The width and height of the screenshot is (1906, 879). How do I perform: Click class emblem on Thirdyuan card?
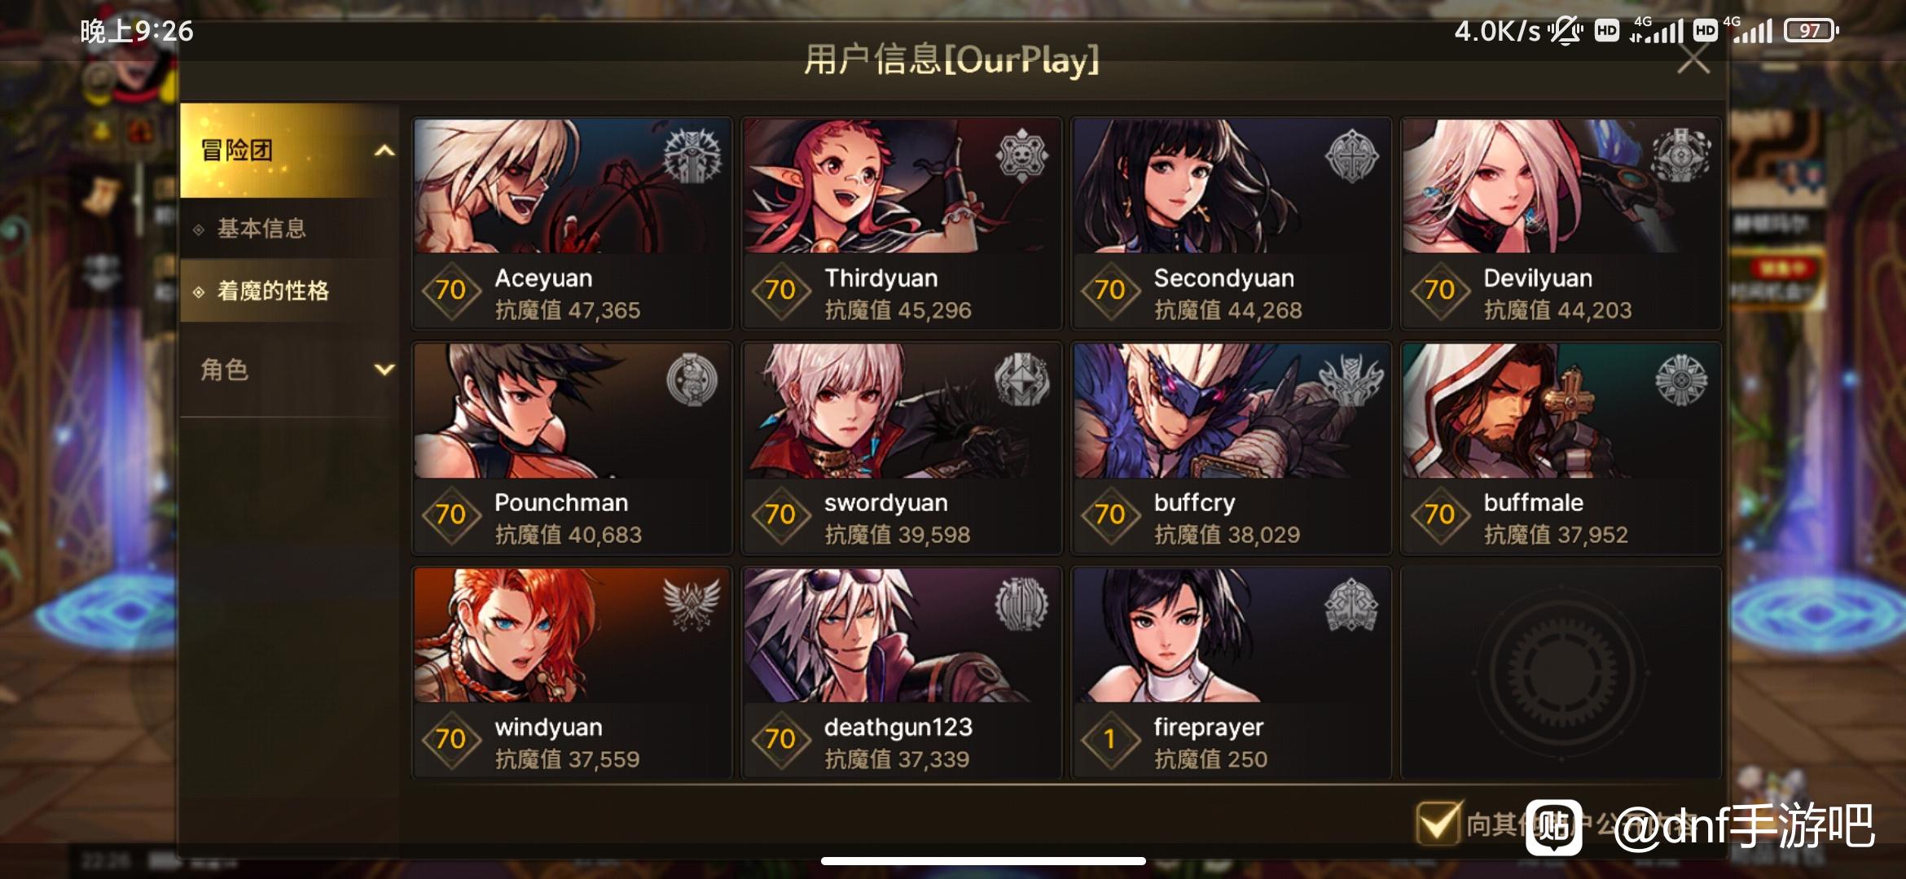point(1021,155)
